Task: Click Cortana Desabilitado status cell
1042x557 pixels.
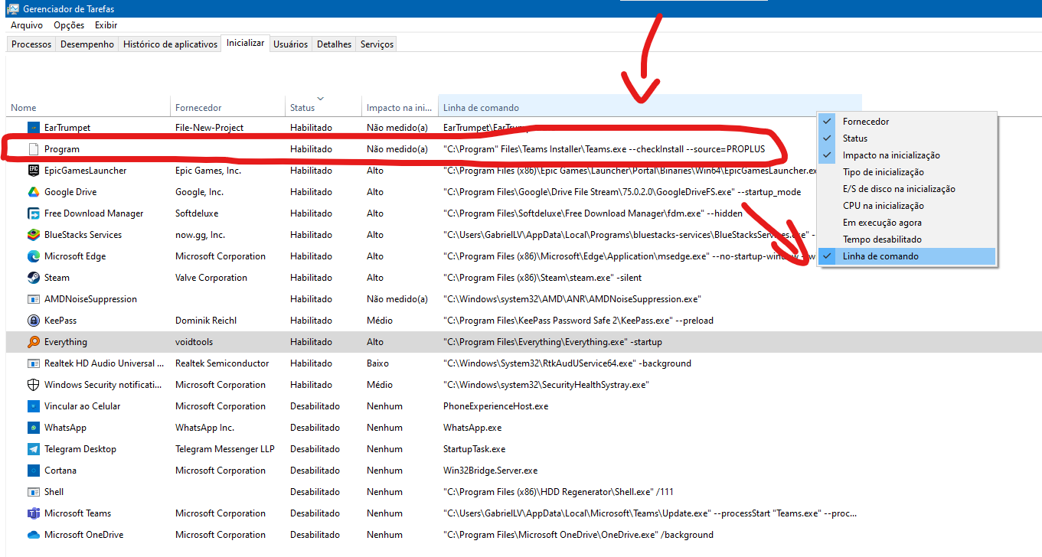Action: 315,471
